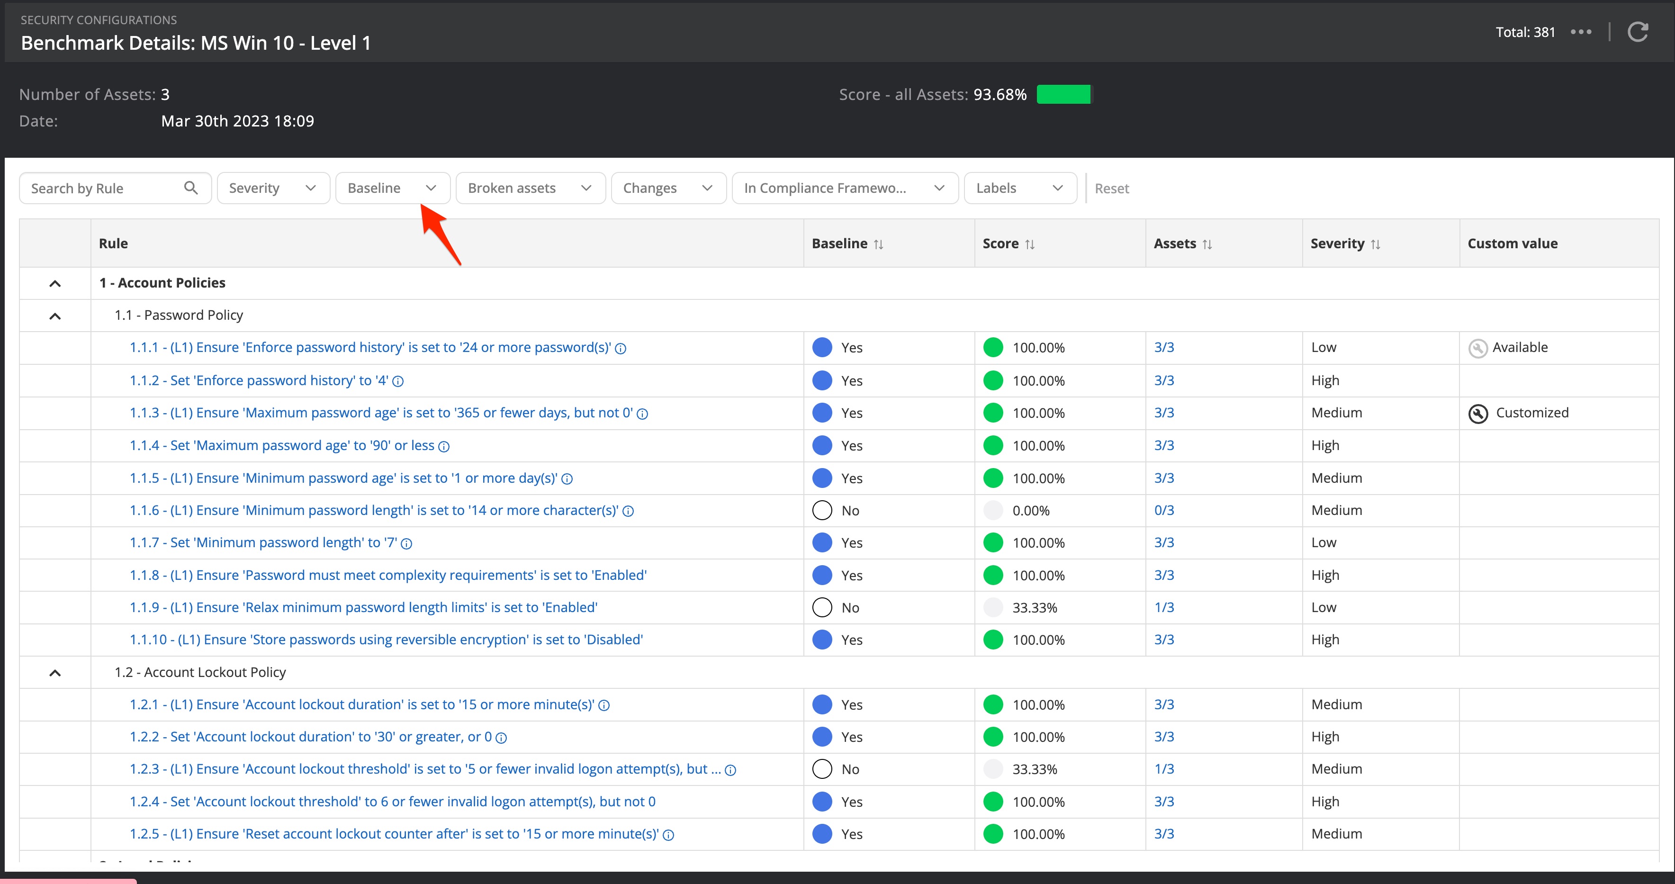The image size is (1675, 884).
Task: Collapse the 1.1 Password Policy section
Action: click(x=55, y=316)
